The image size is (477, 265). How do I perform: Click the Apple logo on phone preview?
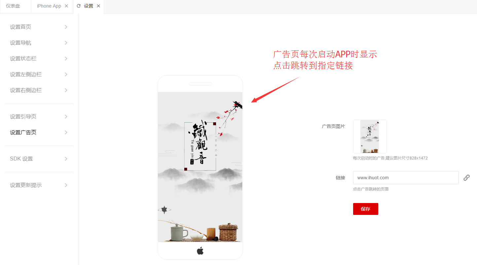click(x=200, y=251)
